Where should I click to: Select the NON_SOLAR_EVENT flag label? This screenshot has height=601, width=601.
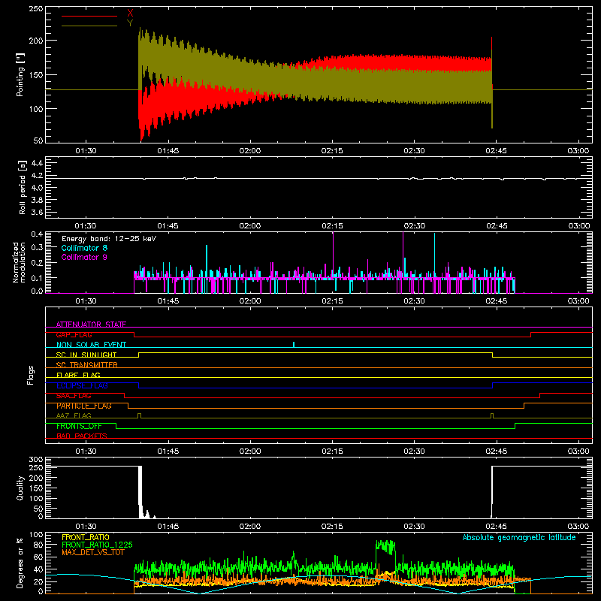pyautogui.click(x=91, y=345)
